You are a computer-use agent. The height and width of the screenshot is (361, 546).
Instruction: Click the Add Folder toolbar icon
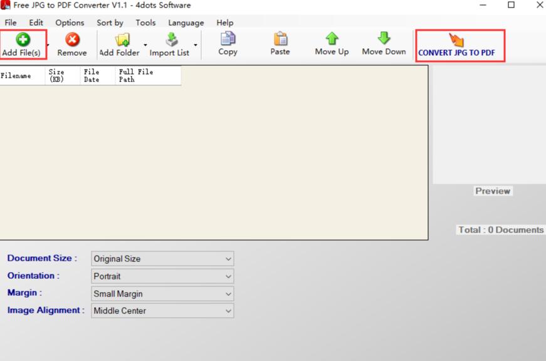(122, 39)
